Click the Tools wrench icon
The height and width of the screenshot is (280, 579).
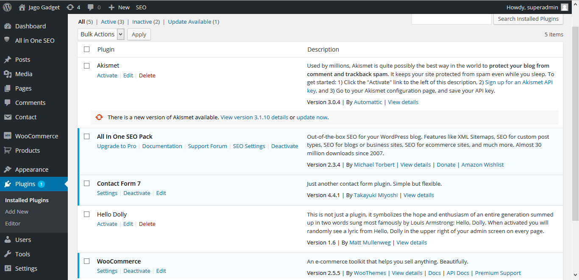[8, 254]
